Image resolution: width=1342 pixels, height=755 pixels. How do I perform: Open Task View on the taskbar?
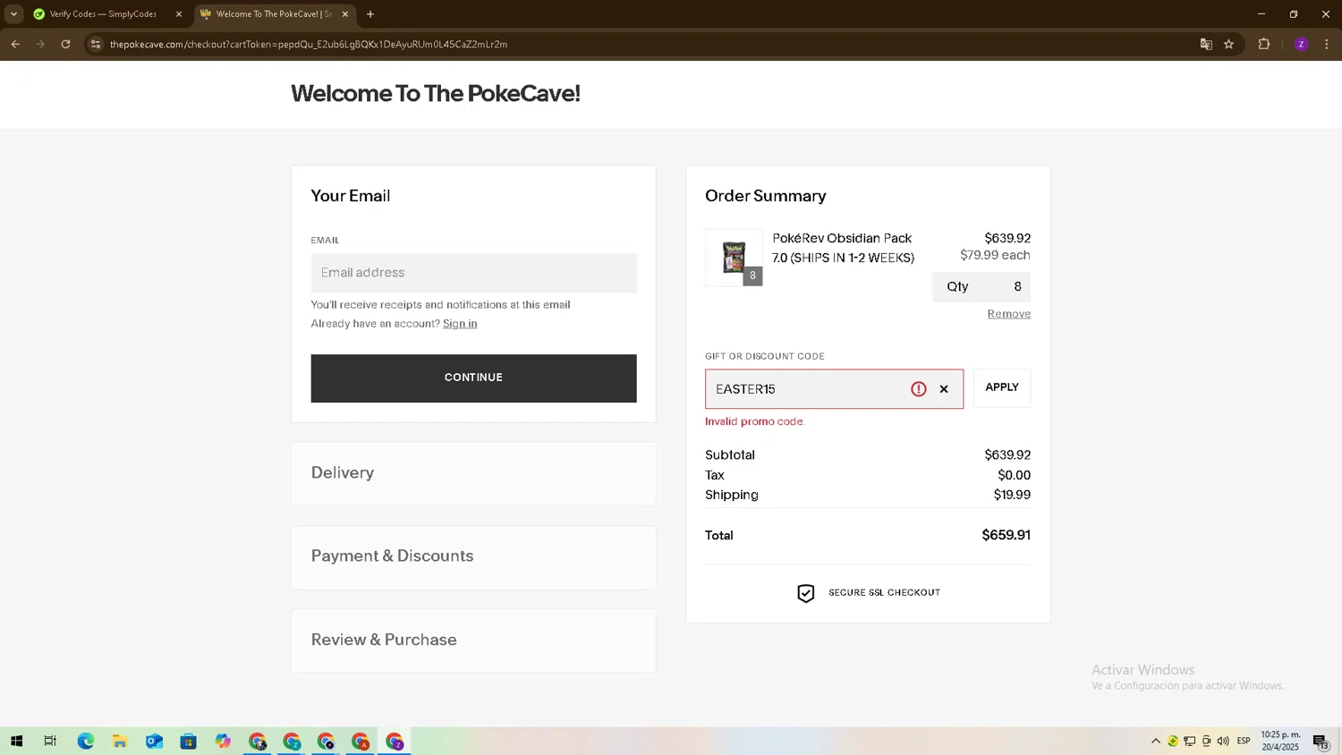[50, 741]
